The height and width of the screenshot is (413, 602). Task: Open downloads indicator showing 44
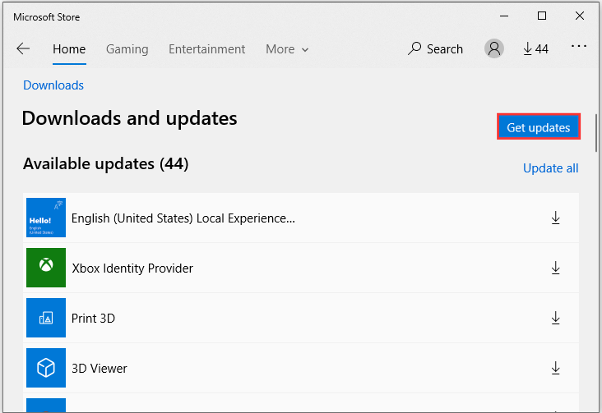tap(536, 48)
